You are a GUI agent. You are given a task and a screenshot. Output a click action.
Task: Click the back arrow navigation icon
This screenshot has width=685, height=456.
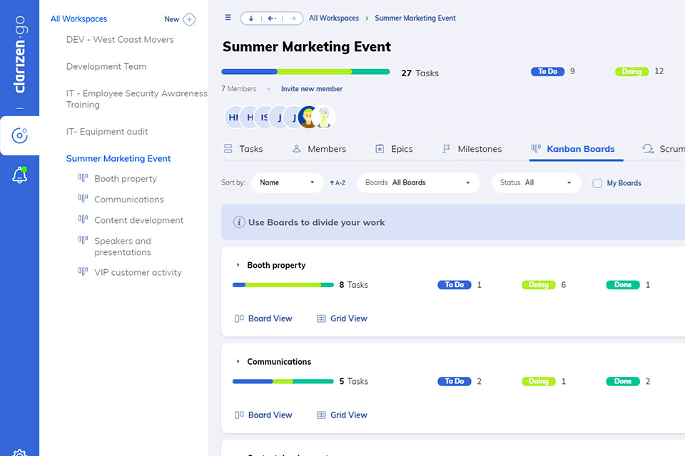tap(272, 18)
